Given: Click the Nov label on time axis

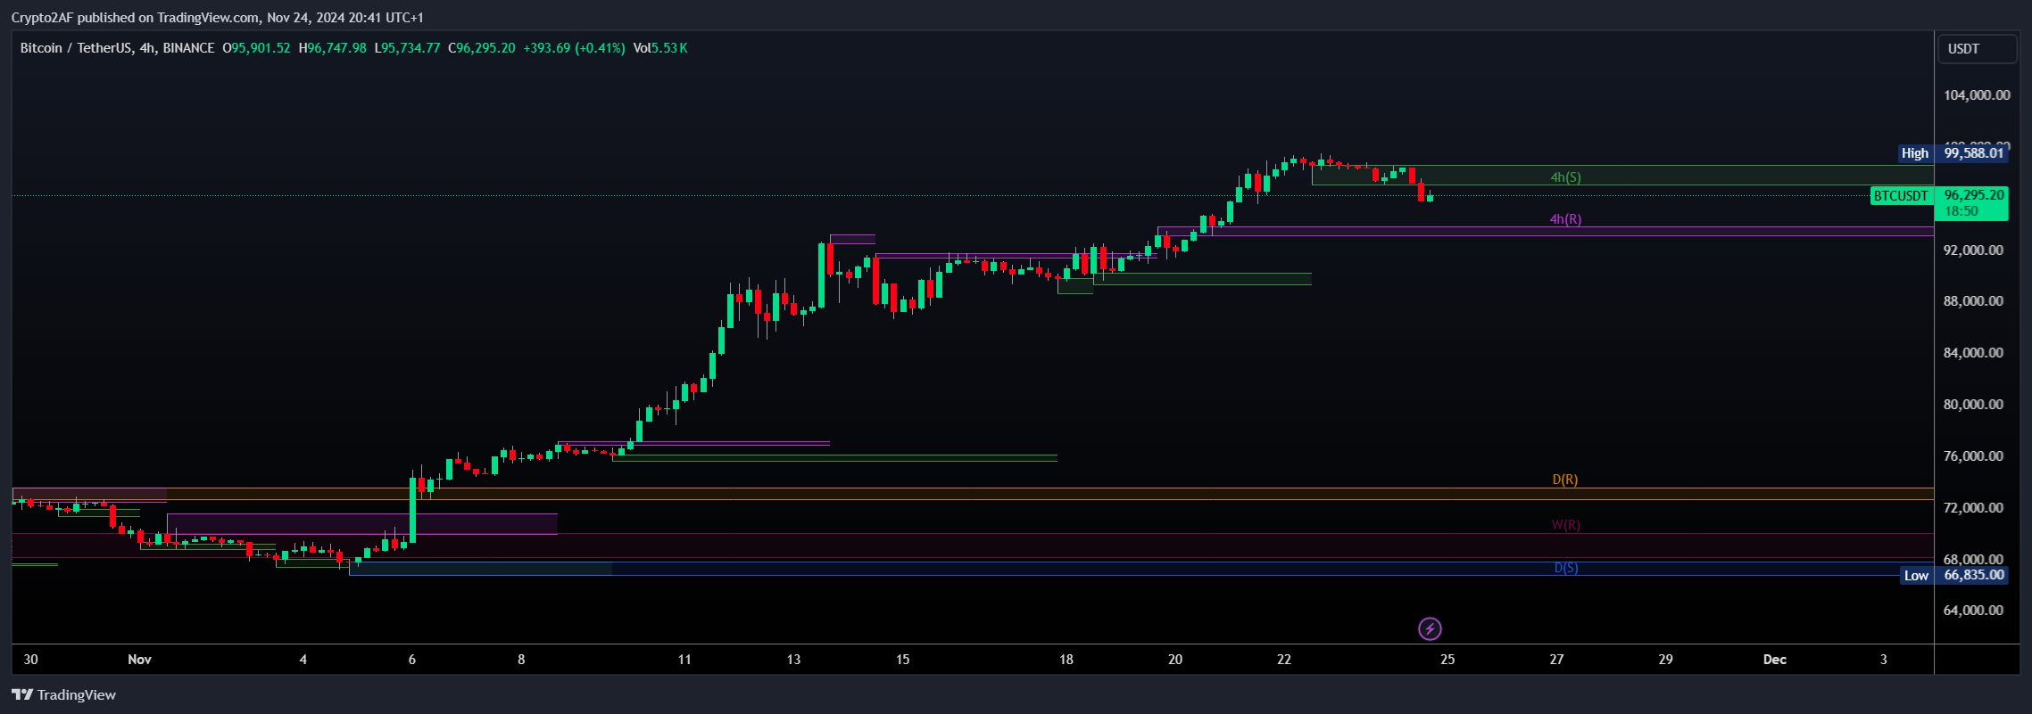Looking at the screenshot, I should 139,660.
